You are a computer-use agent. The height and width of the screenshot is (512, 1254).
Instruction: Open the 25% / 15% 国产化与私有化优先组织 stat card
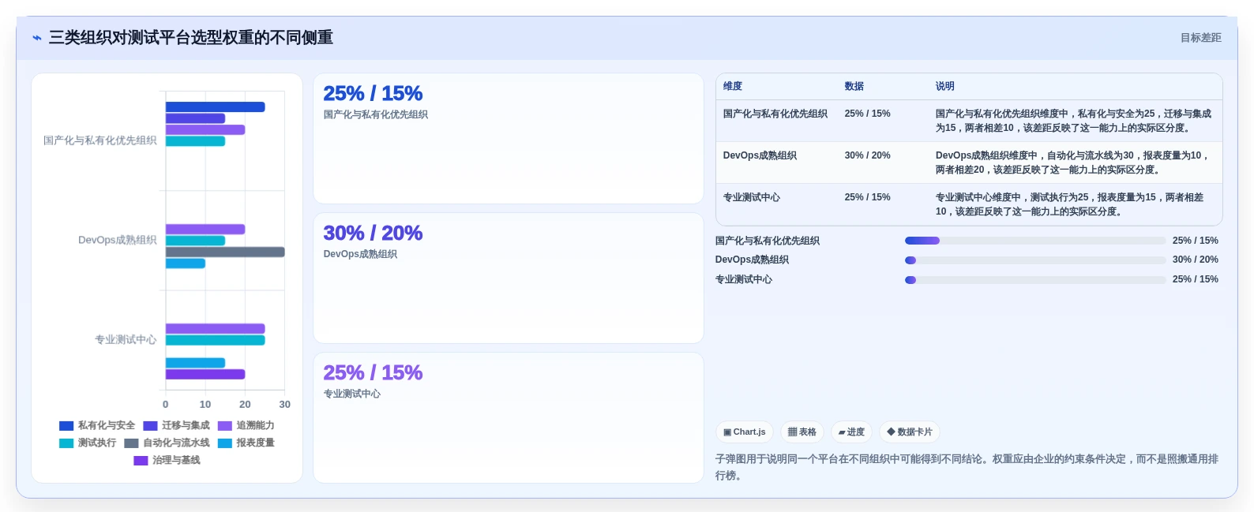click(x=508, y=139)
